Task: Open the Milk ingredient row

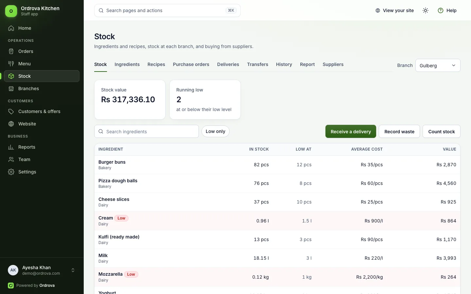Action: point(277,258)
